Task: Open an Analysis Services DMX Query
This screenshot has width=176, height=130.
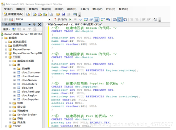Action: [40, 14]
